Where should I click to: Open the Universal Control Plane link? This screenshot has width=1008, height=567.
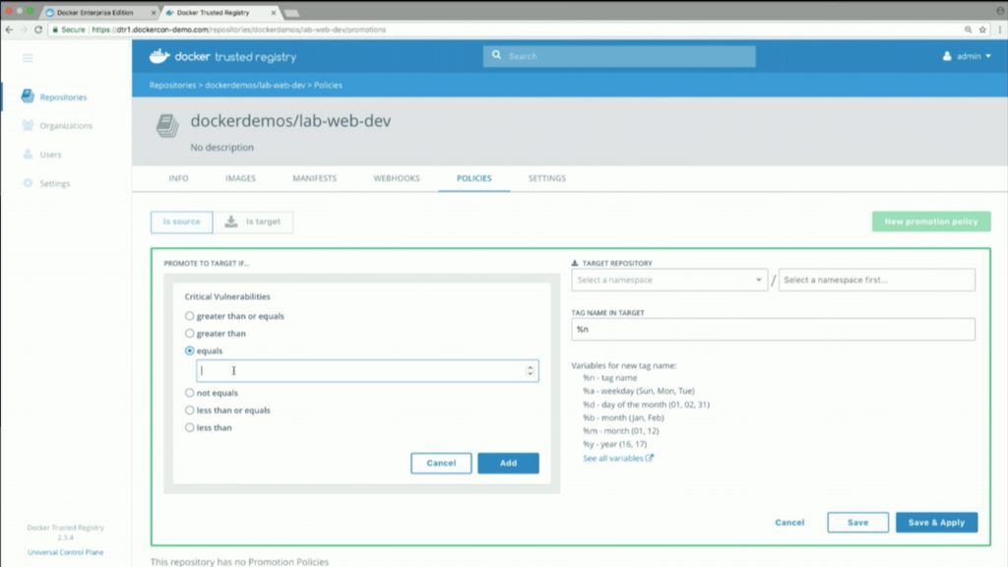[x=66, y=552]
